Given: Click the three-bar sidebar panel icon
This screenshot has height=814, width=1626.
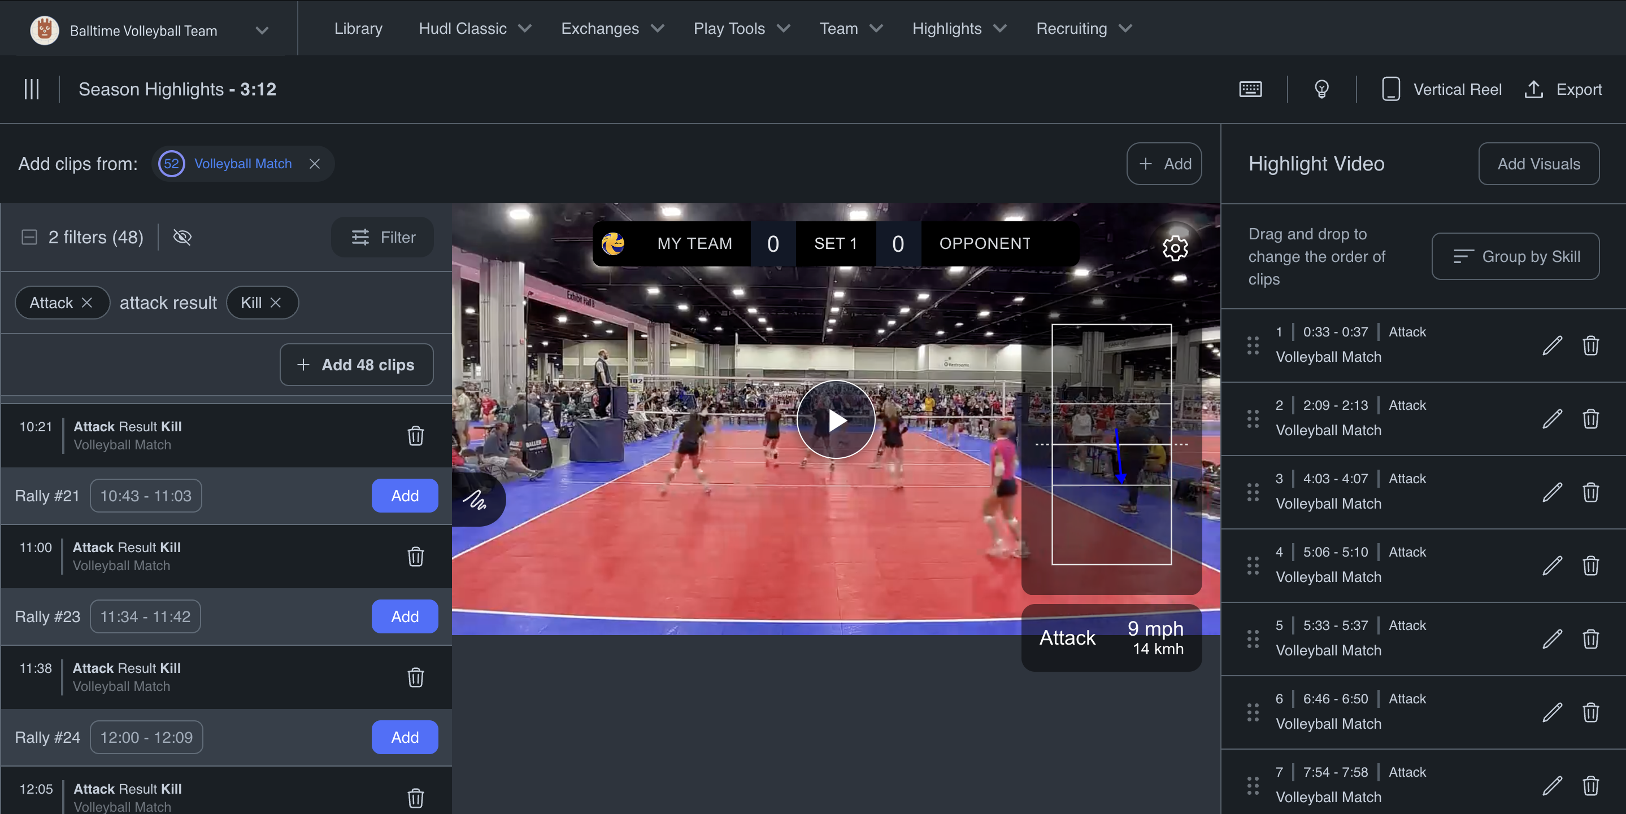Looking at the screenshot, I should tap(31, 89).
